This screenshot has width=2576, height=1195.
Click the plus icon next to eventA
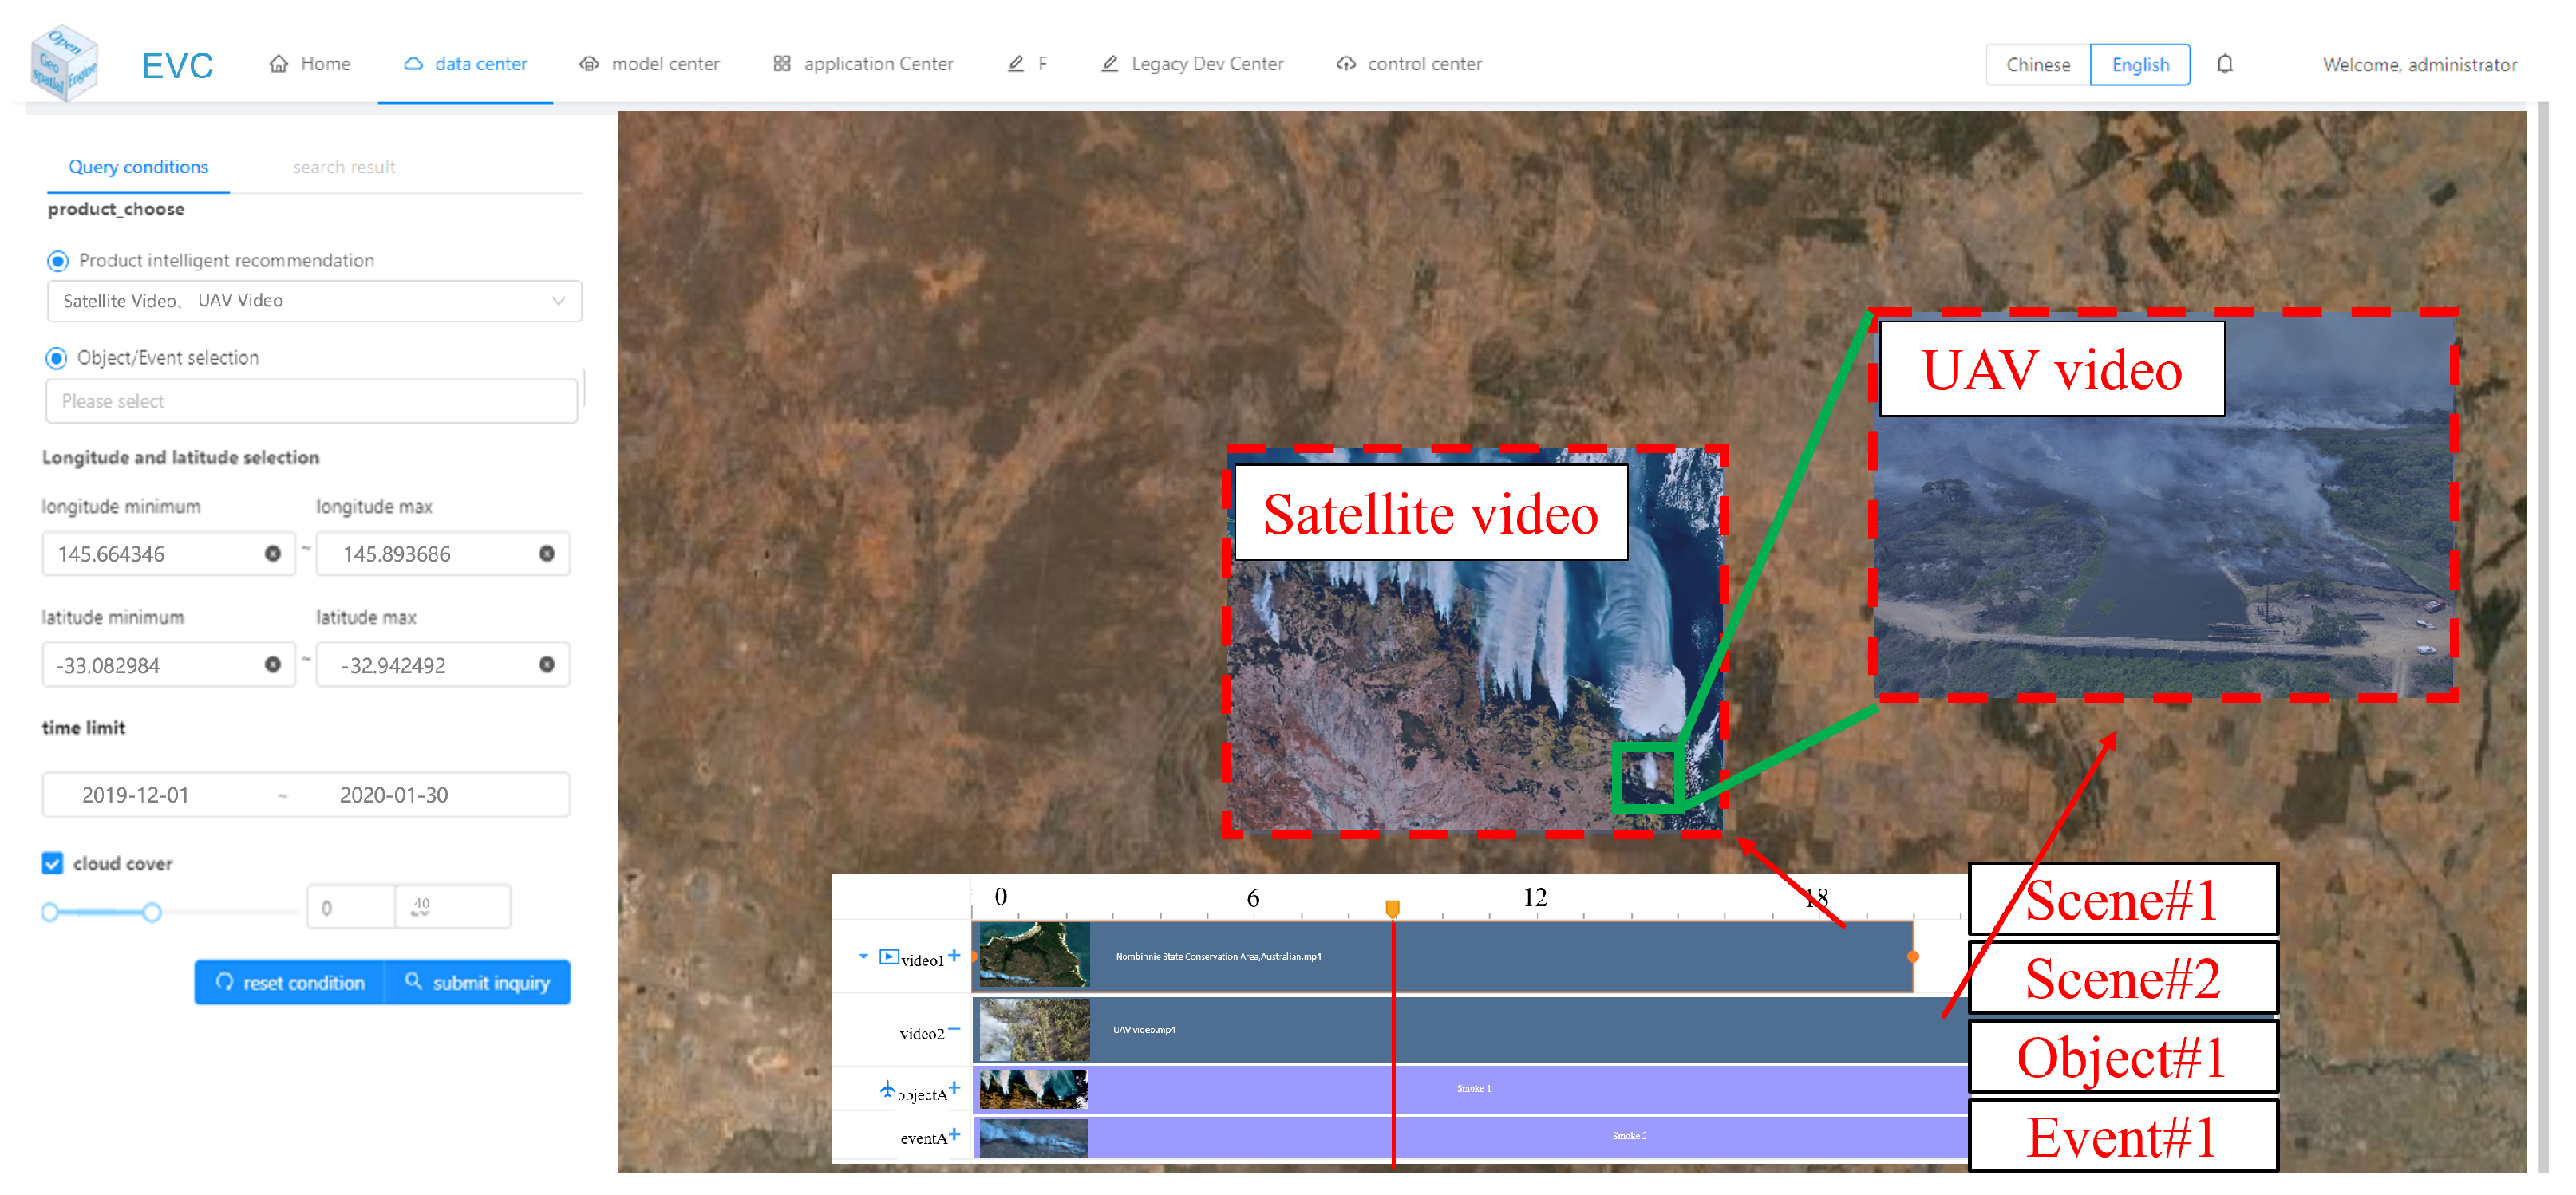(954, 1134)
